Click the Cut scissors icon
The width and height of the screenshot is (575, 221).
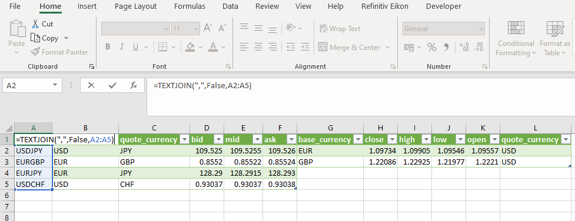pyautogui.click(x=35, y=24)
